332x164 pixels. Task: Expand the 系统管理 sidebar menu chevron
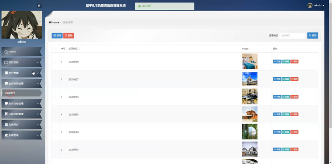pyautogui.click(x=38, y=135)
